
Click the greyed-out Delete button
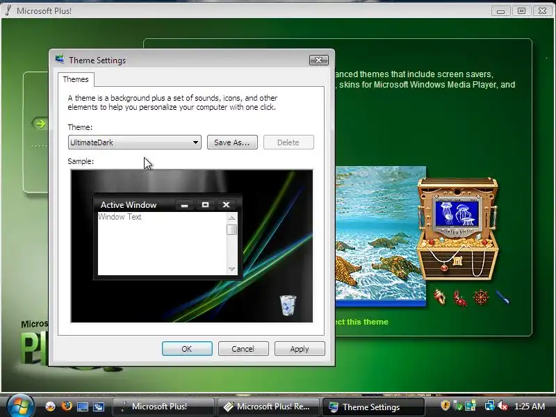(x=288, y=142)
